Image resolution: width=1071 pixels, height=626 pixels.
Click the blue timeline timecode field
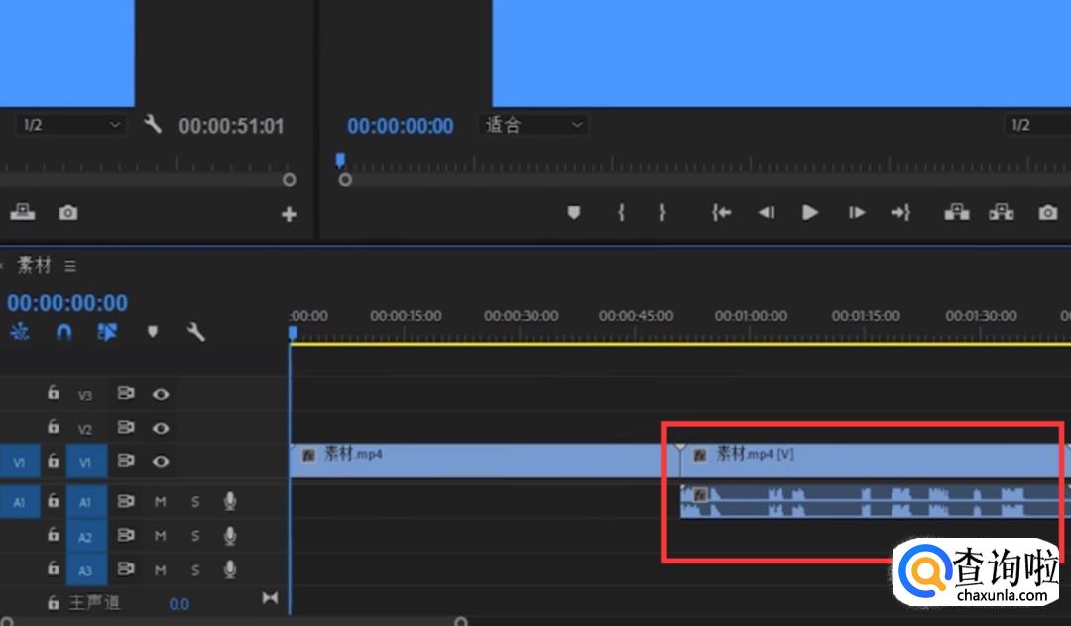point(67,303)
